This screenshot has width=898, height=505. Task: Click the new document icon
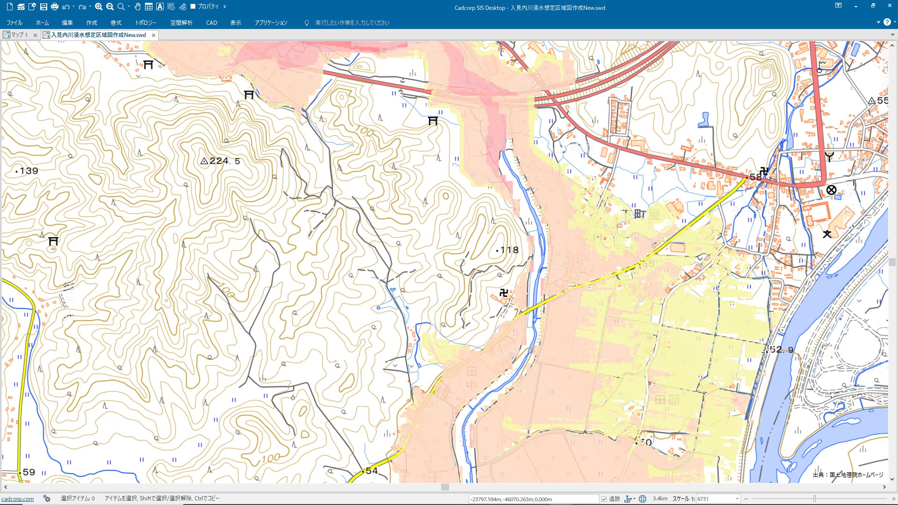pos(9,7)
